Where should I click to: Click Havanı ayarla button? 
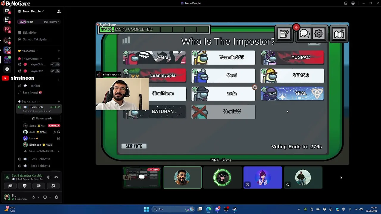point(42,118)
